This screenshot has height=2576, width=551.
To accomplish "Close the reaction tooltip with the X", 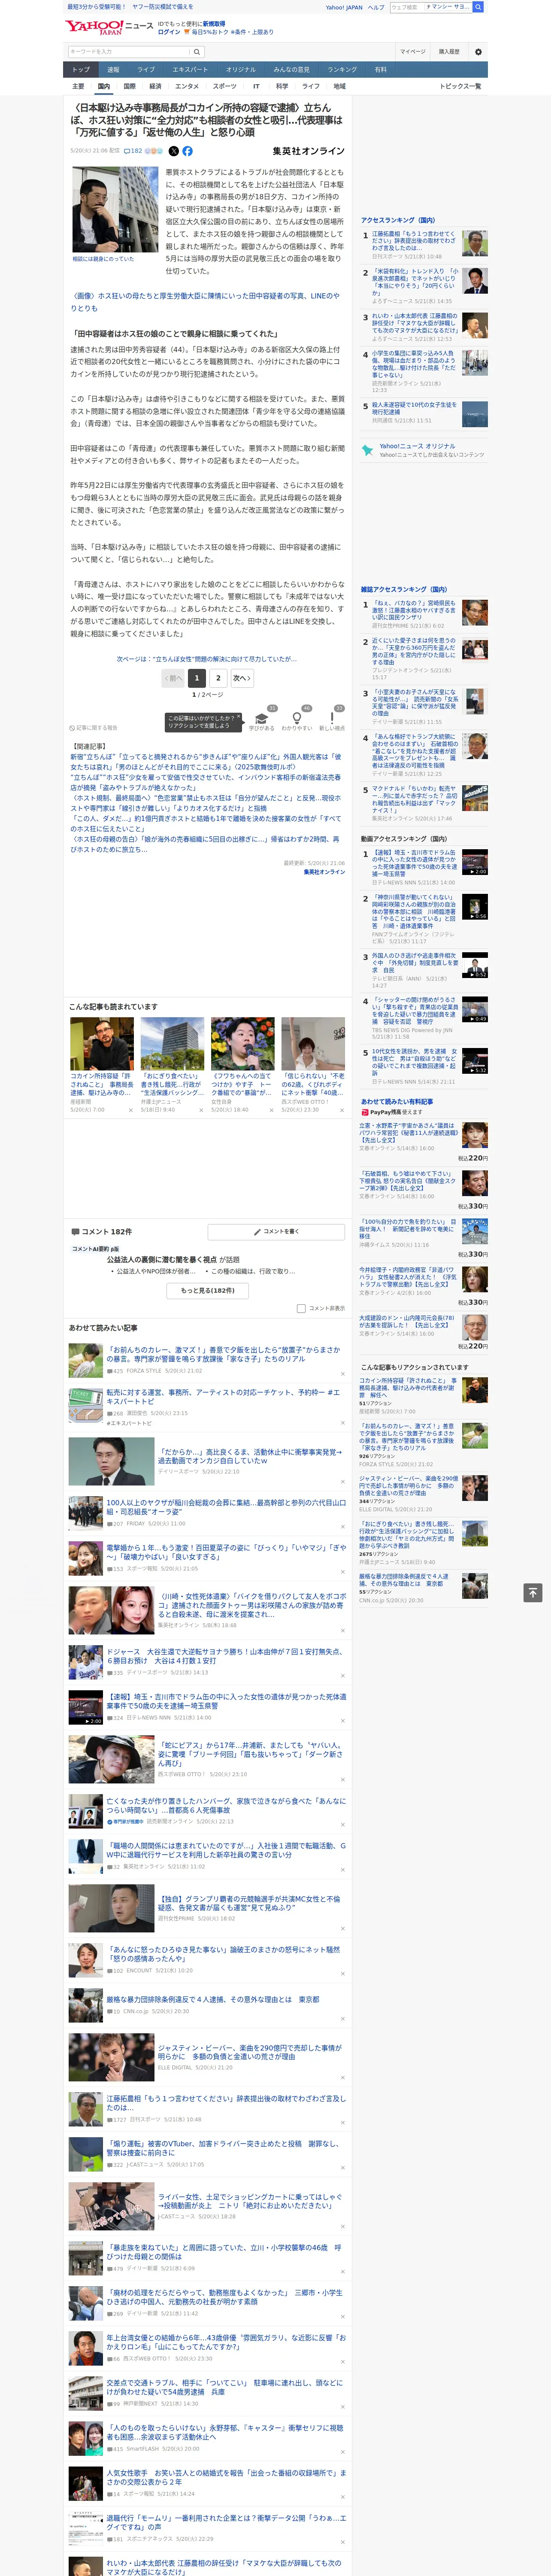I will [x=238, y=717].
